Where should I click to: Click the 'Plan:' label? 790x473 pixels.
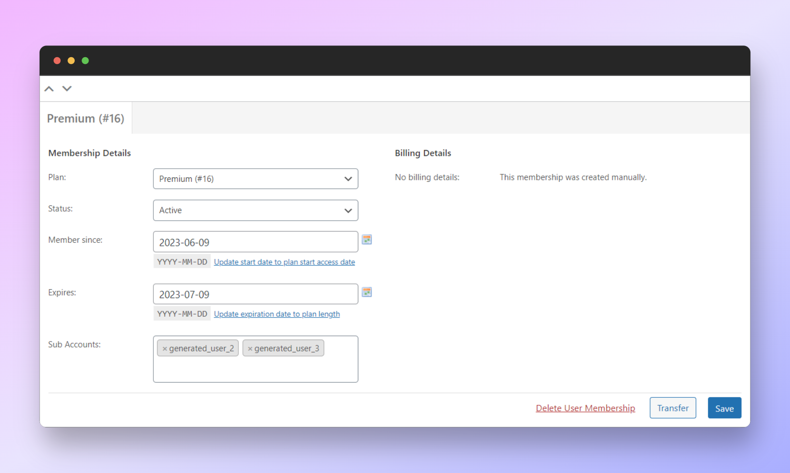click(57, 177)
